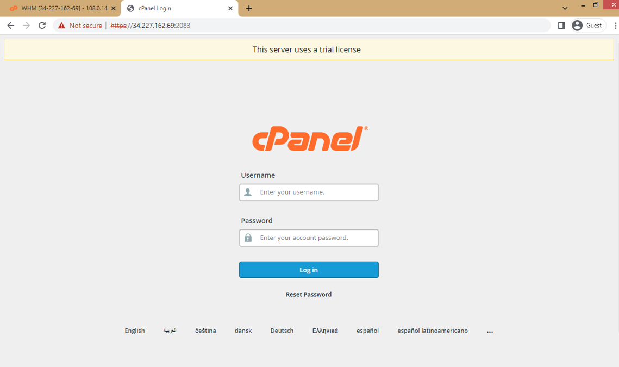Viewport: 619px width, 367px height.
Task: Switch language to dansk
Action: pyautogui.click(x=243, y=331)
